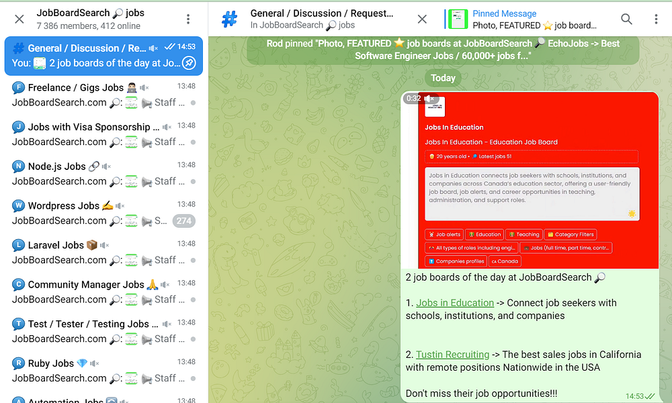Click the pinned message thumbnail image
Image resolution: width=672 pixels, height=403 pixels.
(458, 19)
